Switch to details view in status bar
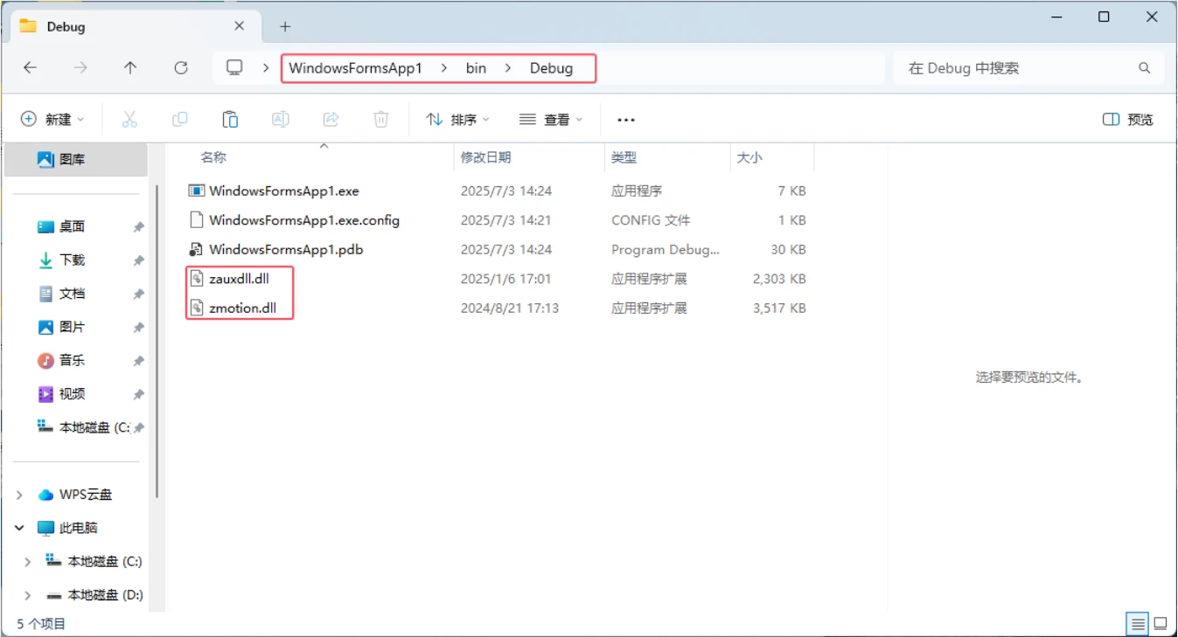The height and width of the screenshot is (637, 1178). pos(1137,624)
